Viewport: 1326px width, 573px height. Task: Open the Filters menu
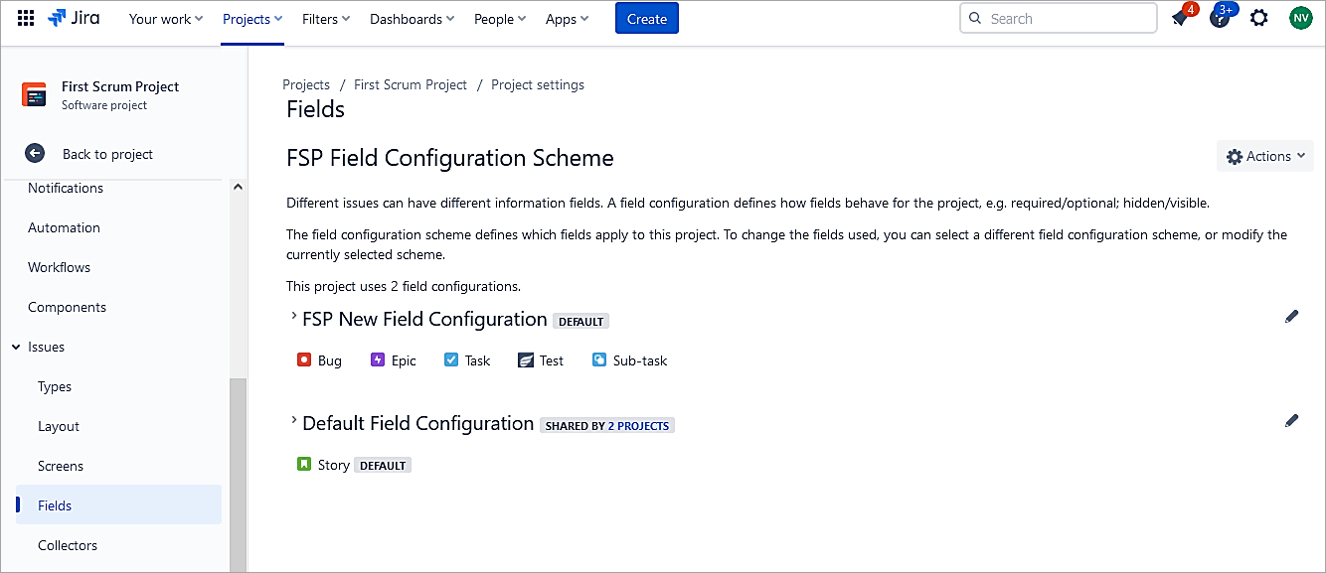pyautogui.click(x=326, y=19)
